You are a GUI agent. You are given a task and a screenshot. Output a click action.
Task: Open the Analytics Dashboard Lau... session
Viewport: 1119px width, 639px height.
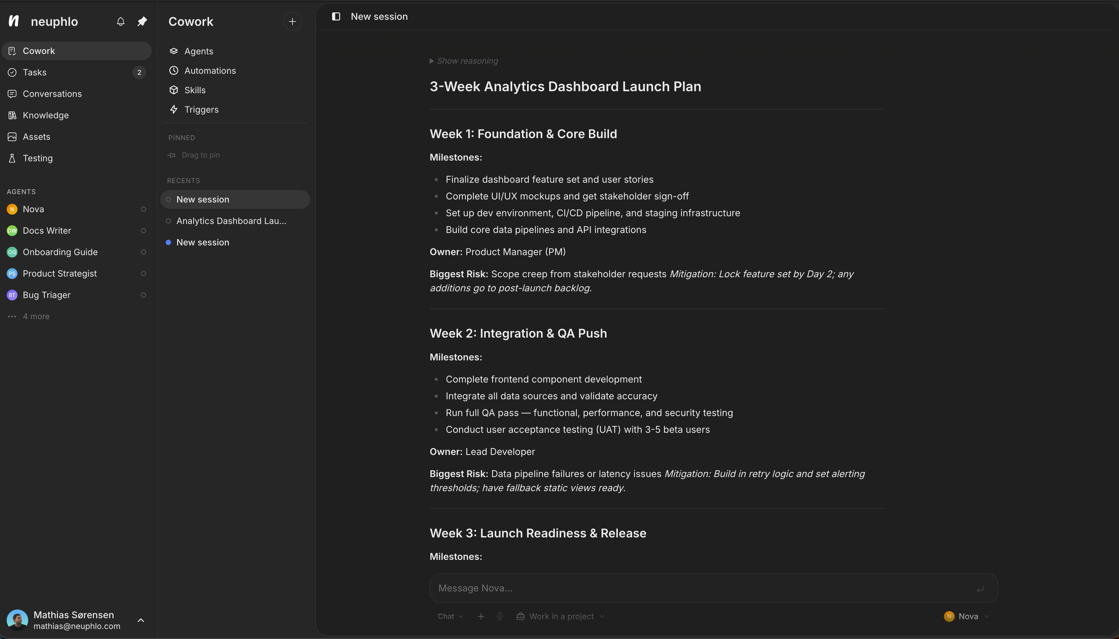pyautogui.click(x=235, y=221)
